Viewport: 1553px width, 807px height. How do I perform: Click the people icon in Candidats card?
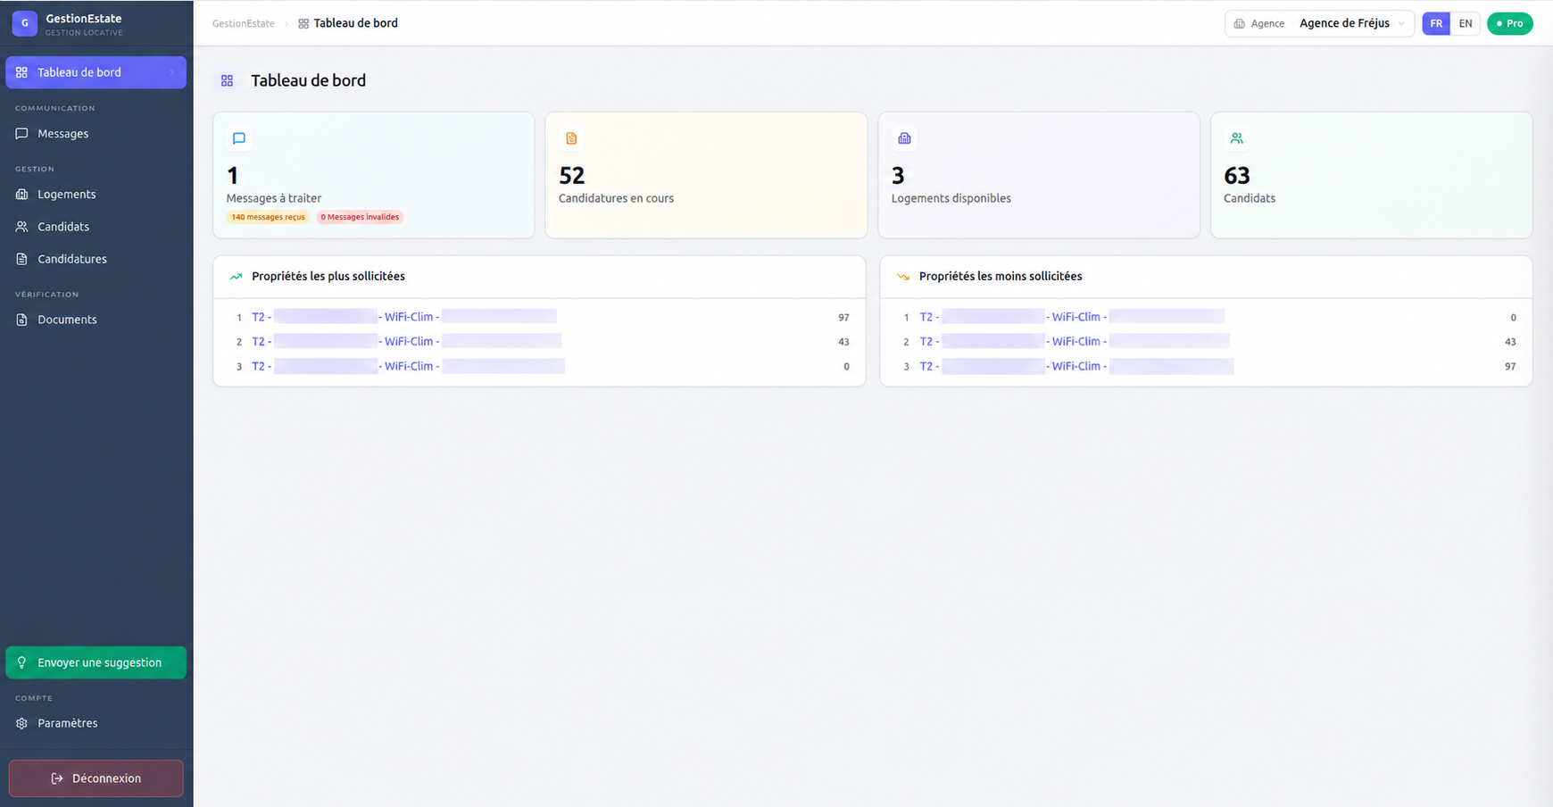(x=1236, y=138)
